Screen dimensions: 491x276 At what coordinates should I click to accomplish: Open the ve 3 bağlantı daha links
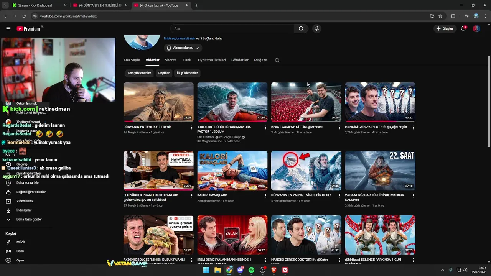click(209, 38)
